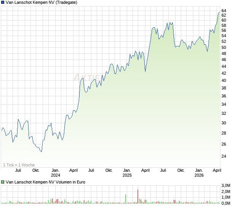The height and width of the screenshot is (207, 236).
Task: Click the volume axis label 0,0M
Action: (x=226, y=203)
